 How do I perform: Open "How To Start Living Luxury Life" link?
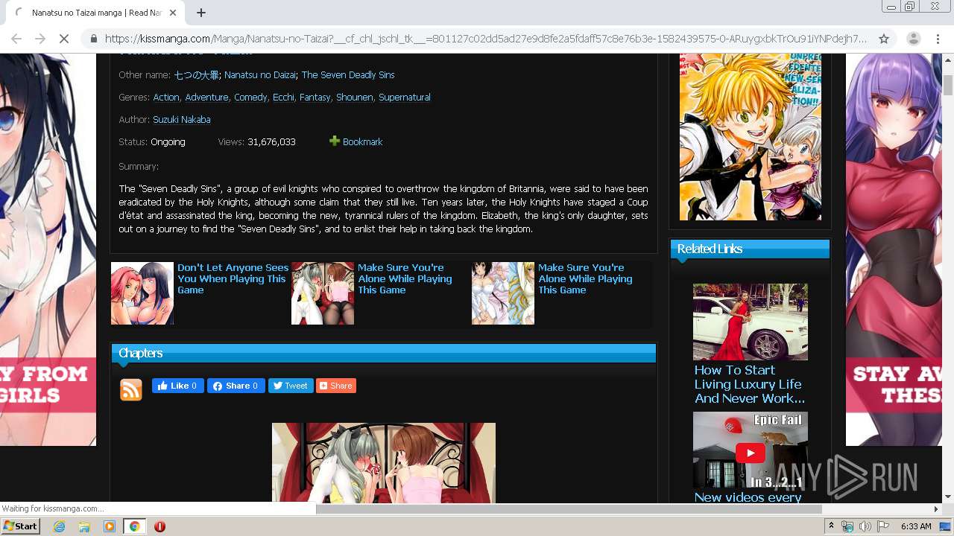pos(750,384)
